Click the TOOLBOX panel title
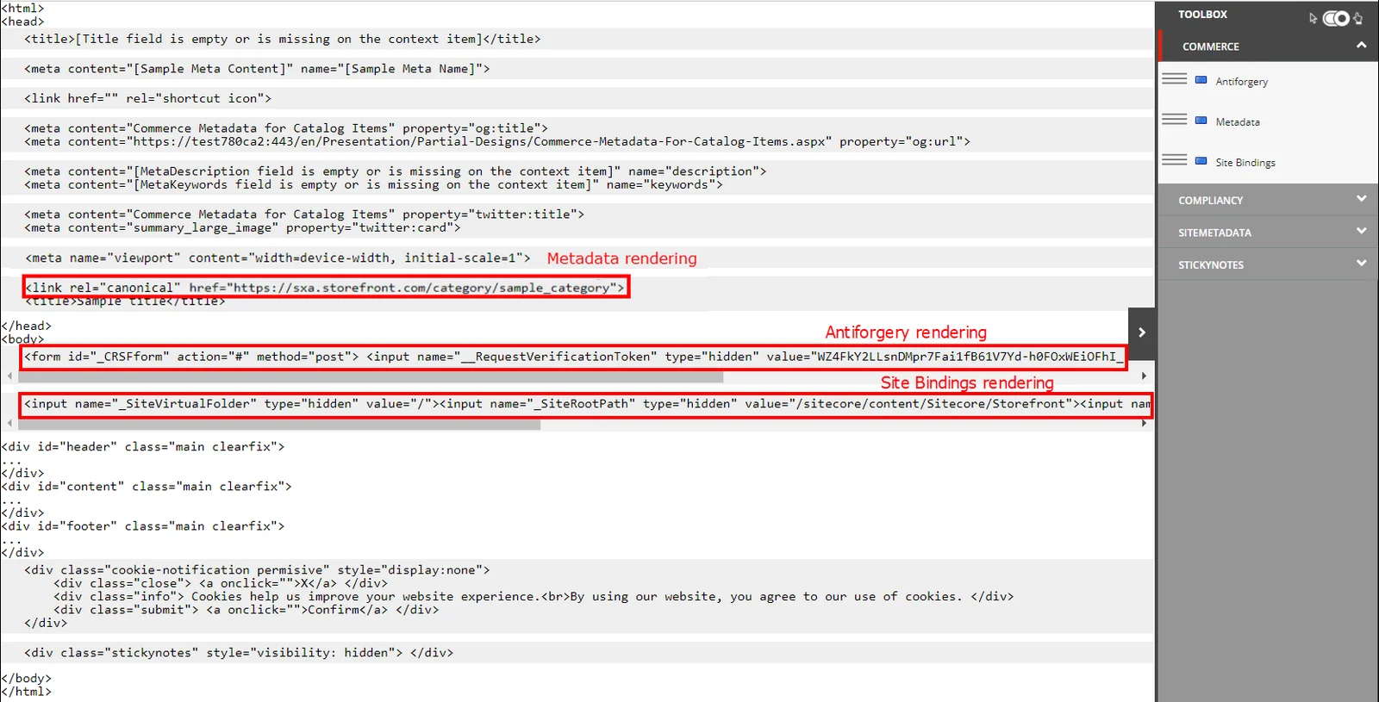This screenshot has height=702, width=1379. pyautogui.click(x=1202, y=15)
